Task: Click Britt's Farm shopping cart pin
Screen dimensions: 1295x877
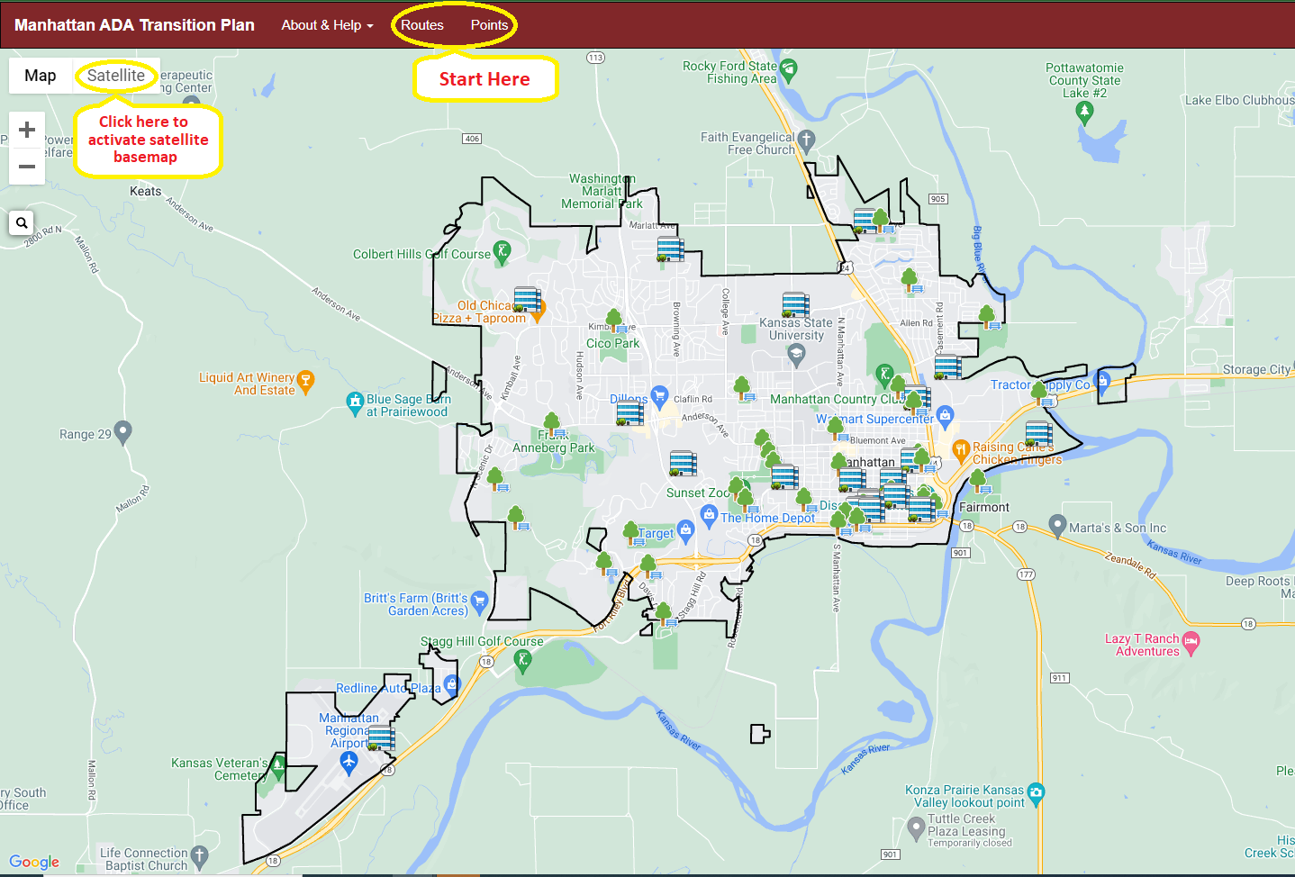Action: click(479, 601)
